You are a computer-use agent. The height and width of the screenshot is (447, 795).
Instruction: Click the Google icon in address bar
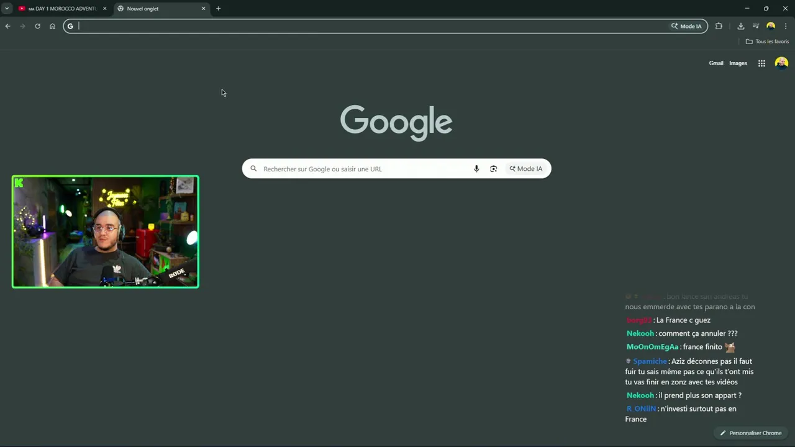click(x=70, y=26)
